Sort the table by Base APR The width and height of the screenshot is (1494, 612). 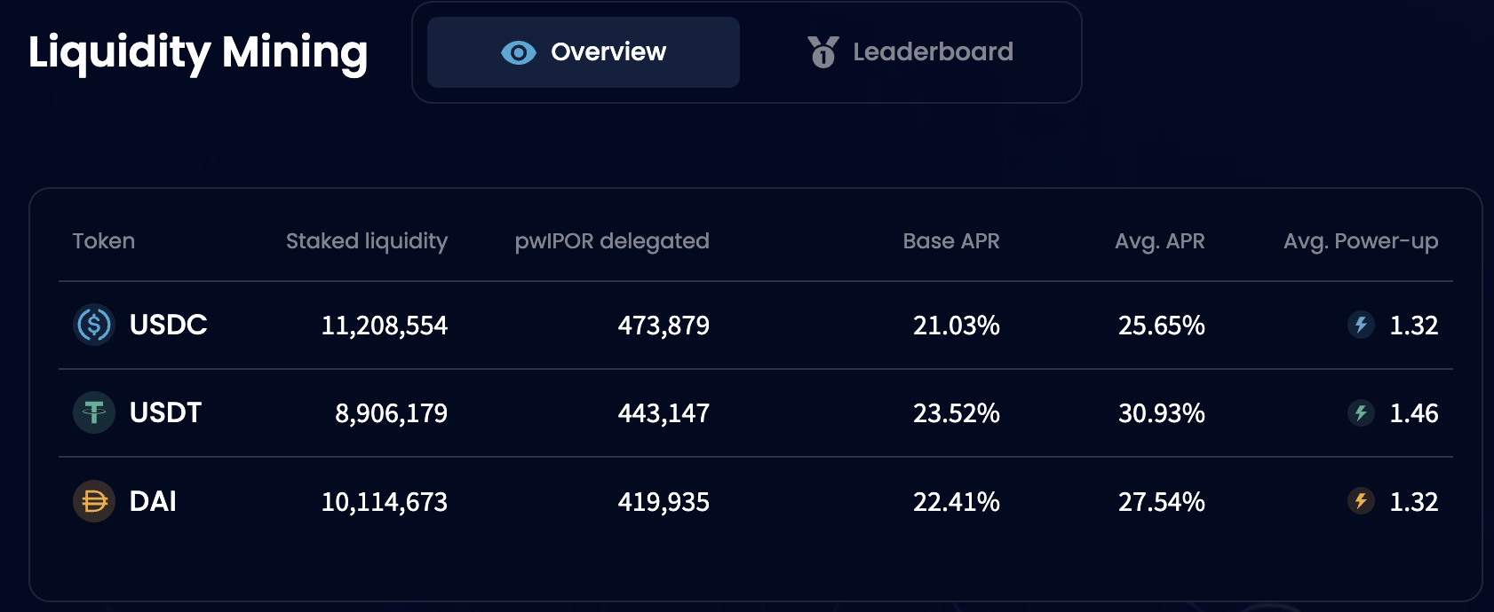coord(951,240)
